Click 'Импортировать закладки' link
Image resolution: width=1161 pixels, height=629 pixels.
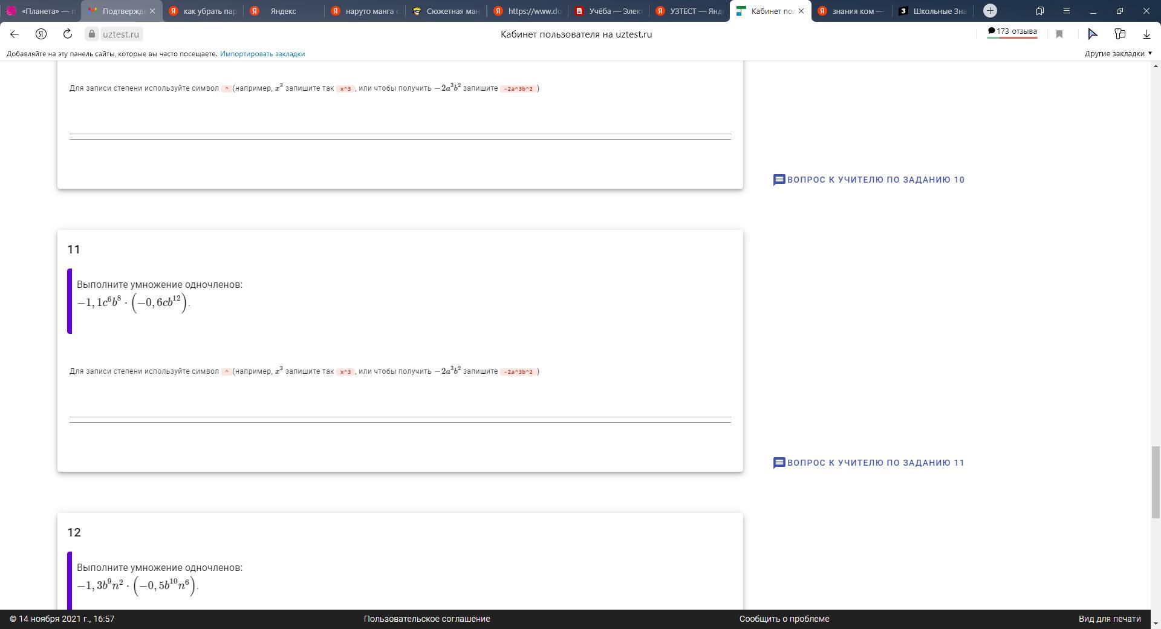pyautogui.click(x=262, y=54)
